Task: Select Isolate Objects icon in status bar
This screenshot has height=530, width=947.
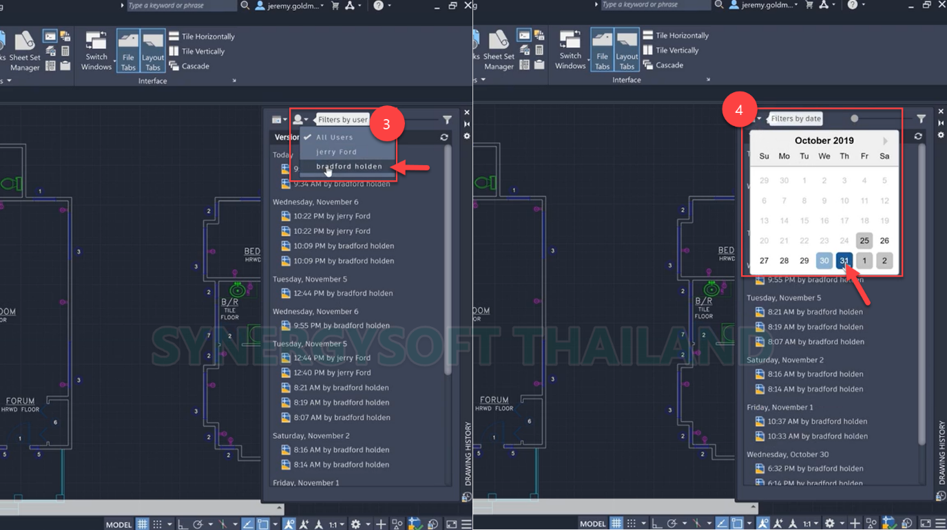Action: click(x=397, y=524)
